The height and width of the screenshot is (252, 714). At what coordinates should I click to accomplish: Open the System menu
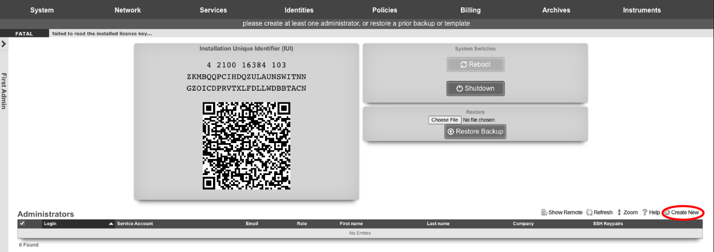42,10
